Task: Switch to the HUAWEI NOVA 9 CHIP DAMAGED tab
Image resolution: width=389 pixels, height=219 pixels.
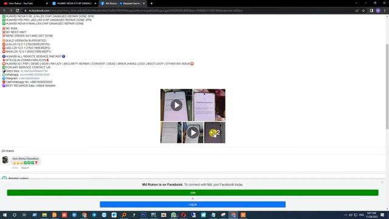Action: (x=74, y=4)
